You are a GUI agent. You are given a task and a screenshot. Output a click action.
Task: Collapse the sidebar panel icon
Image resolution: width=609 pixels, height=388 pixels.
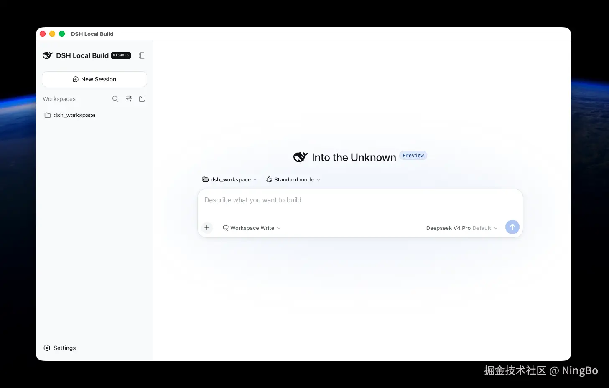[142, 55]
